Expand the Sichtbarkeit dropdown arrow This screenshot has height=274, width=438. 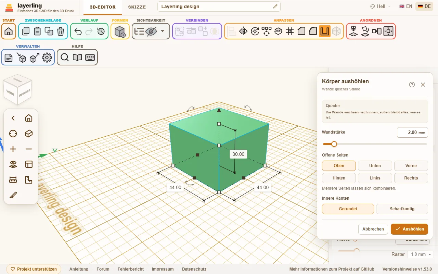163,31
